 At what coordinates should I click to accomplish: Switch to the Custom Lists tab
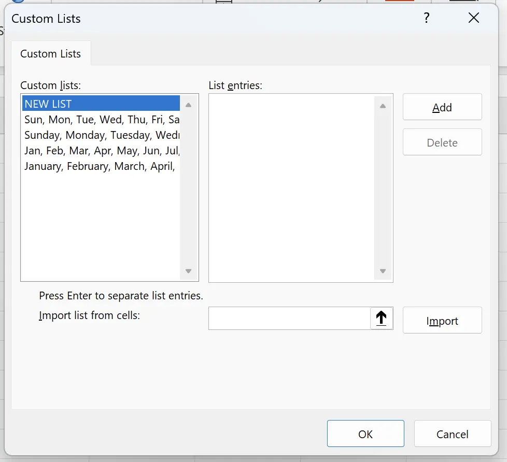[x=51, y=53]
